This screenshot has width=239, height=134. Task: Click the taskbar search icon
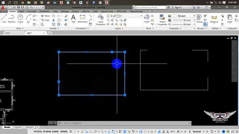pyautogui.click(x=9, y=3)
